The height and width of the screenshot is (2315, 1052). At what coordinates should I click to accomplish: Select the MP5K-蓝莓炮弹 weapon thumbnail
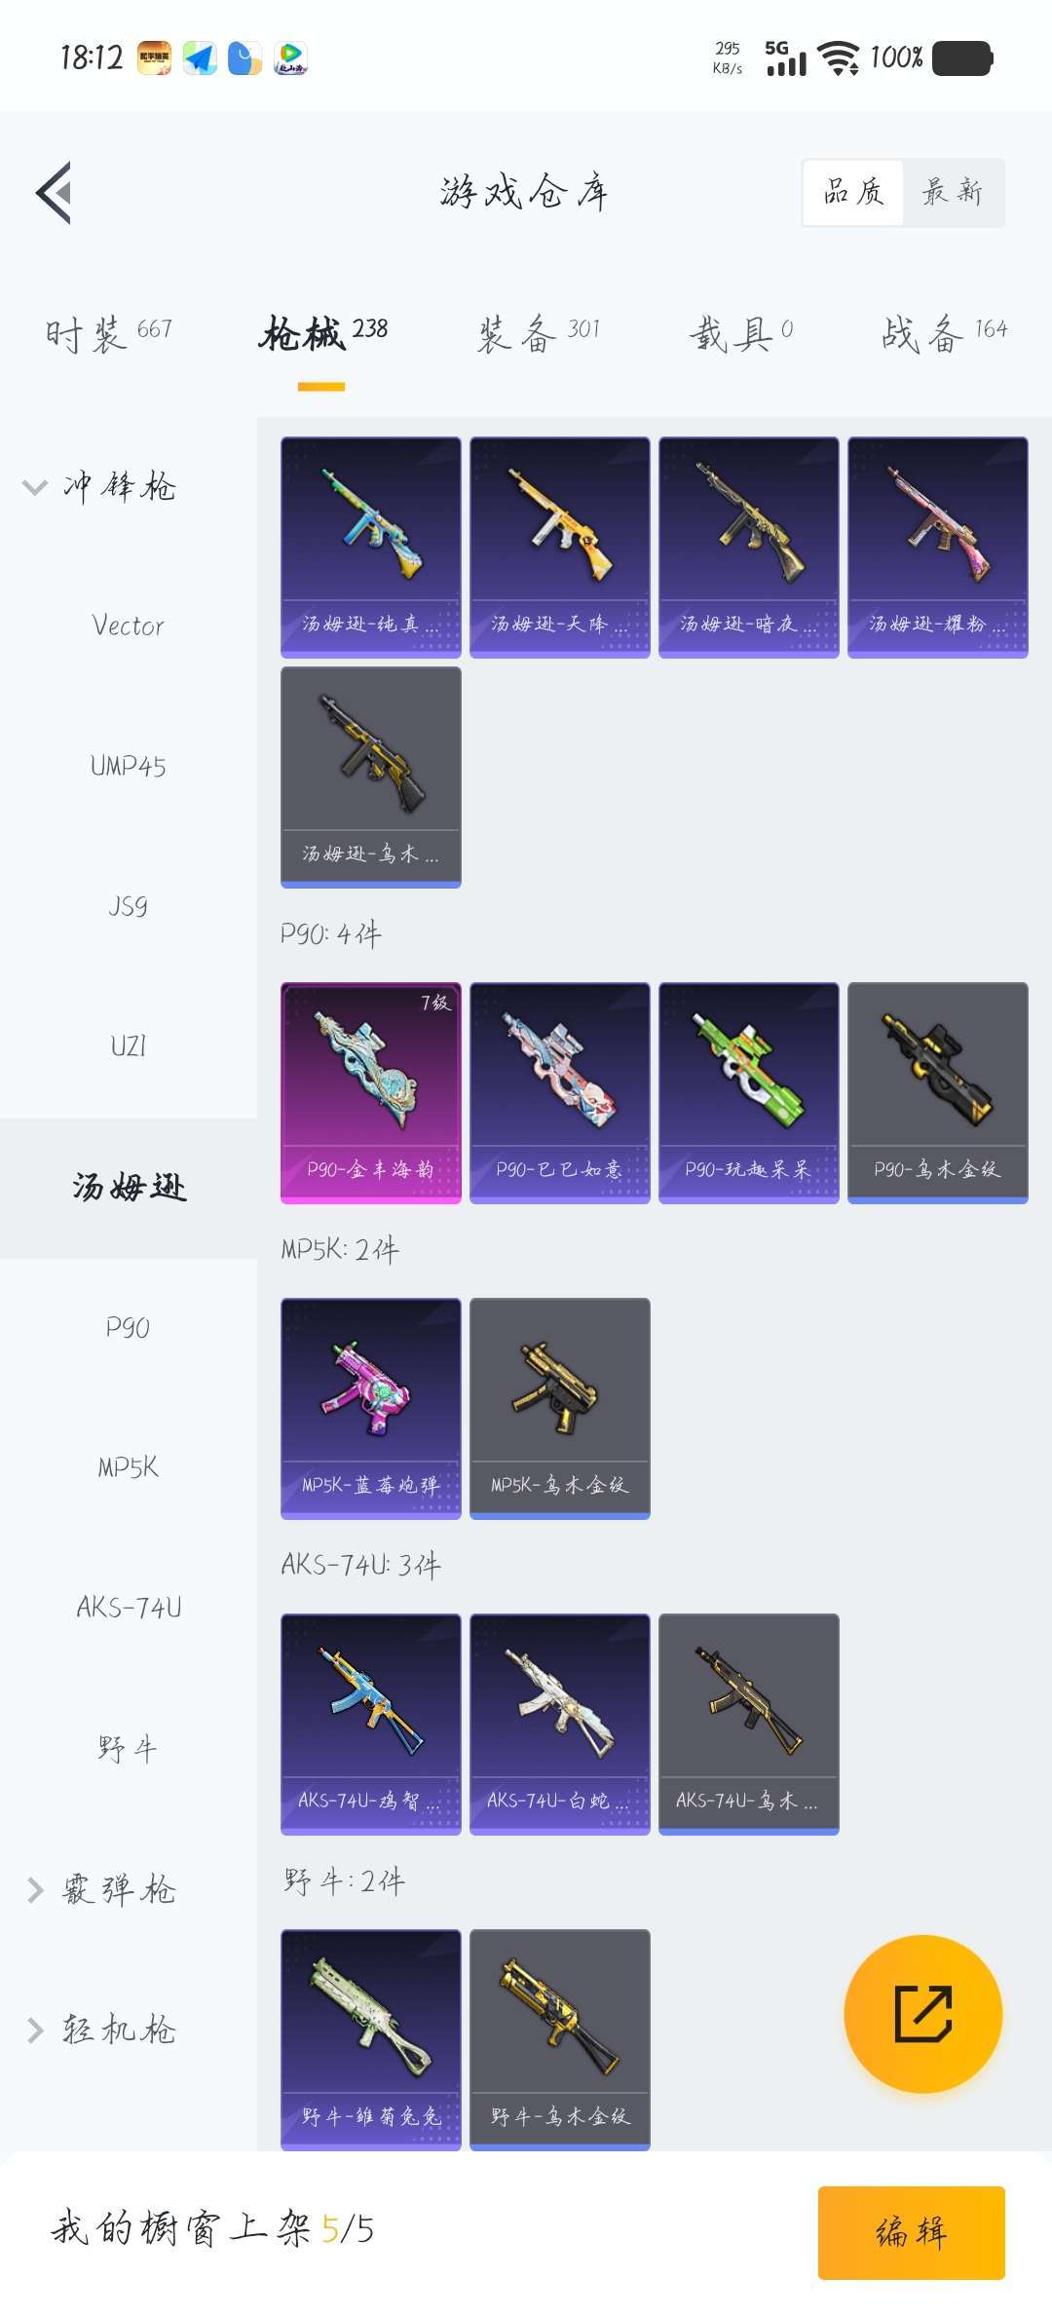click(370, 1408)
